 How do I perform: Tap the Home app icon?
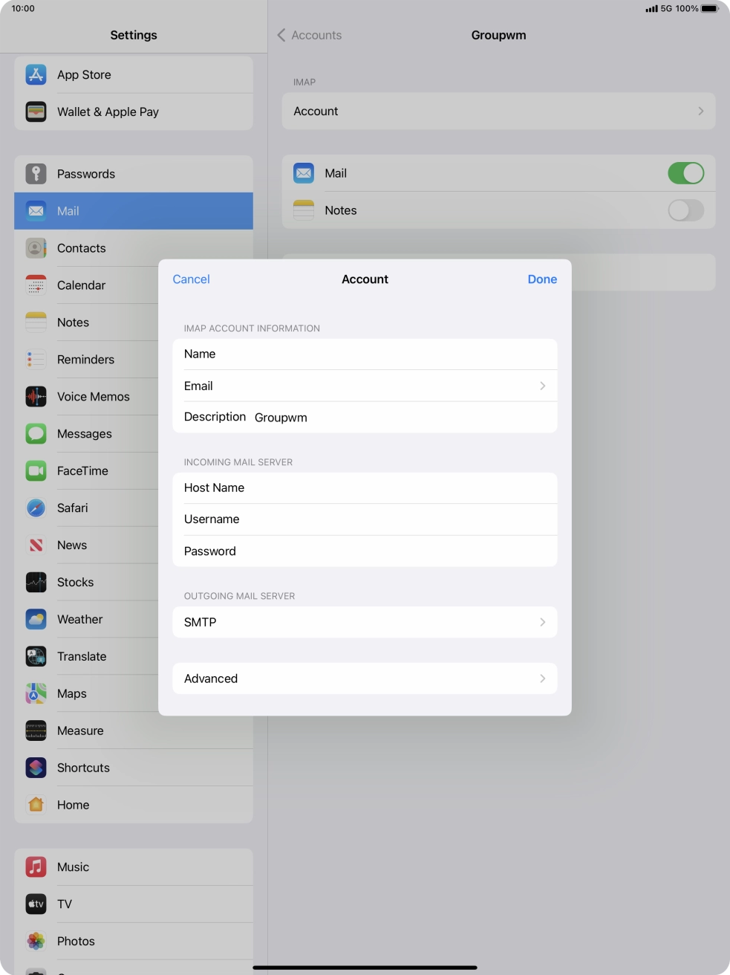coord(36,805)
